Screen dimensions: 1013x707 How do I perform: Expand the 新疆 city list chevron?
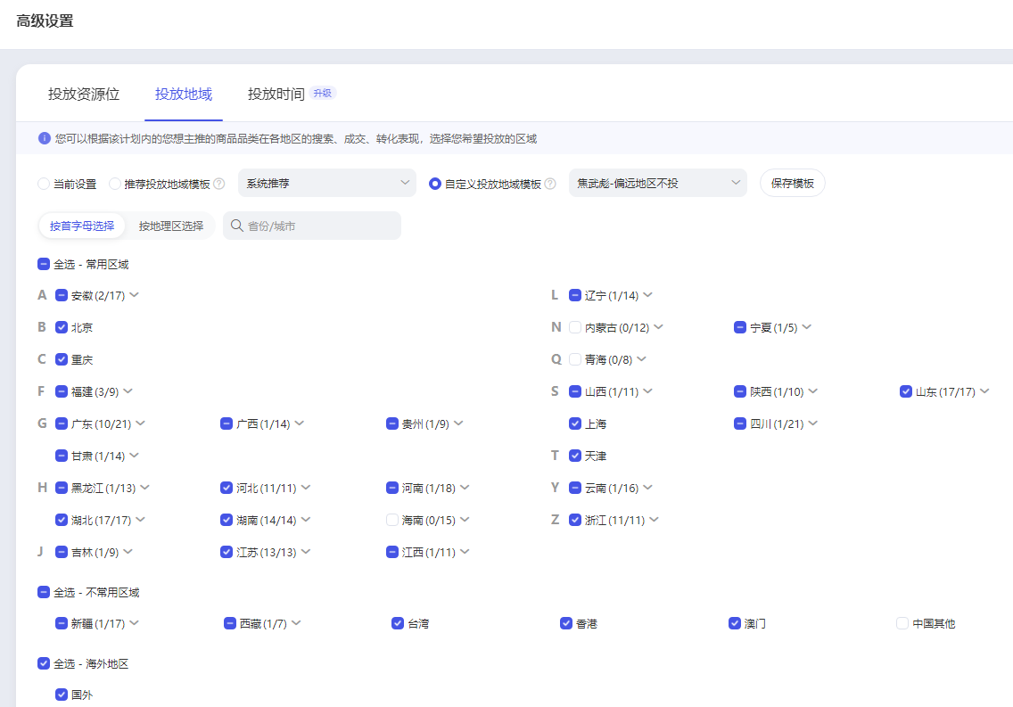pos(134,623)
